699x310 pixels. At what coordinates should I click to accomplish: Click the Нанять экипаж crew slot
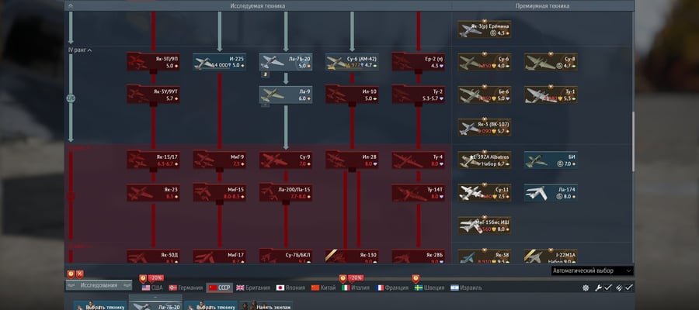point(267,305)
